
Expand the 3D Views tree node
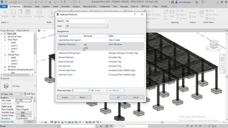tap(5, 67)
